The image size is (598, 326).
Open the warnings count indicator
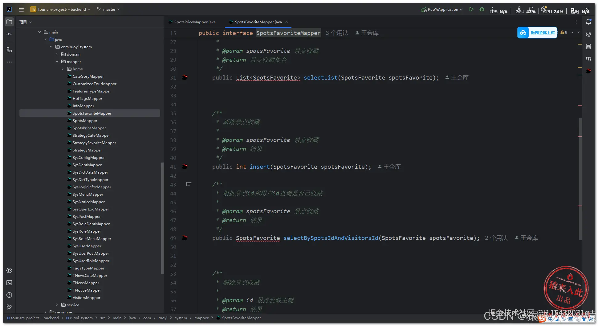pos(564,32)
